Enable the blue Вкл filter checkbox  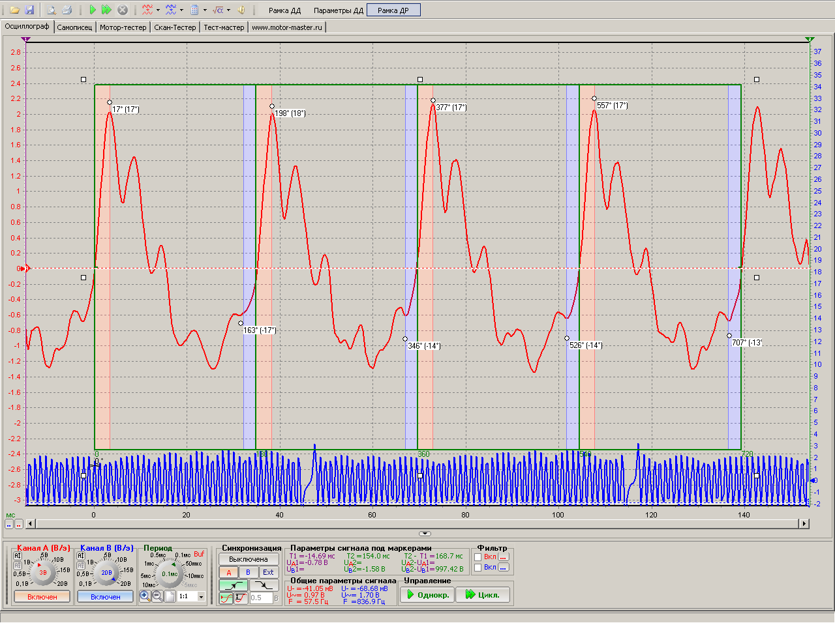(478, 568)
